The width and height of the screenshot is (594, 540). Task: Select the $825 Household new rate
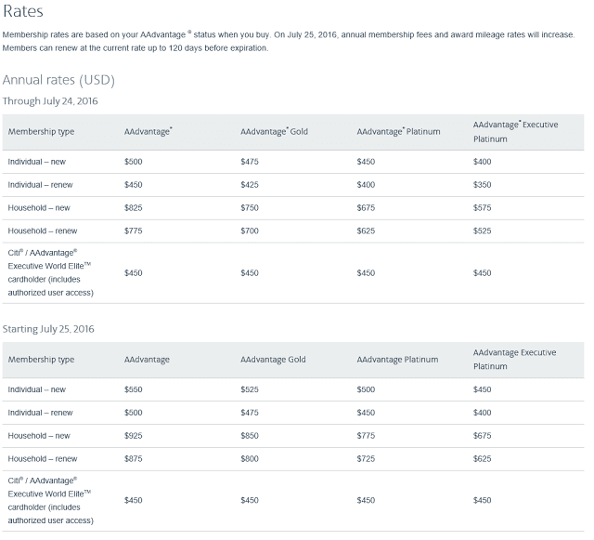pos(133,207)
